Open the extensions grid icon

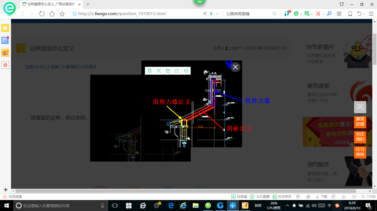339,14
